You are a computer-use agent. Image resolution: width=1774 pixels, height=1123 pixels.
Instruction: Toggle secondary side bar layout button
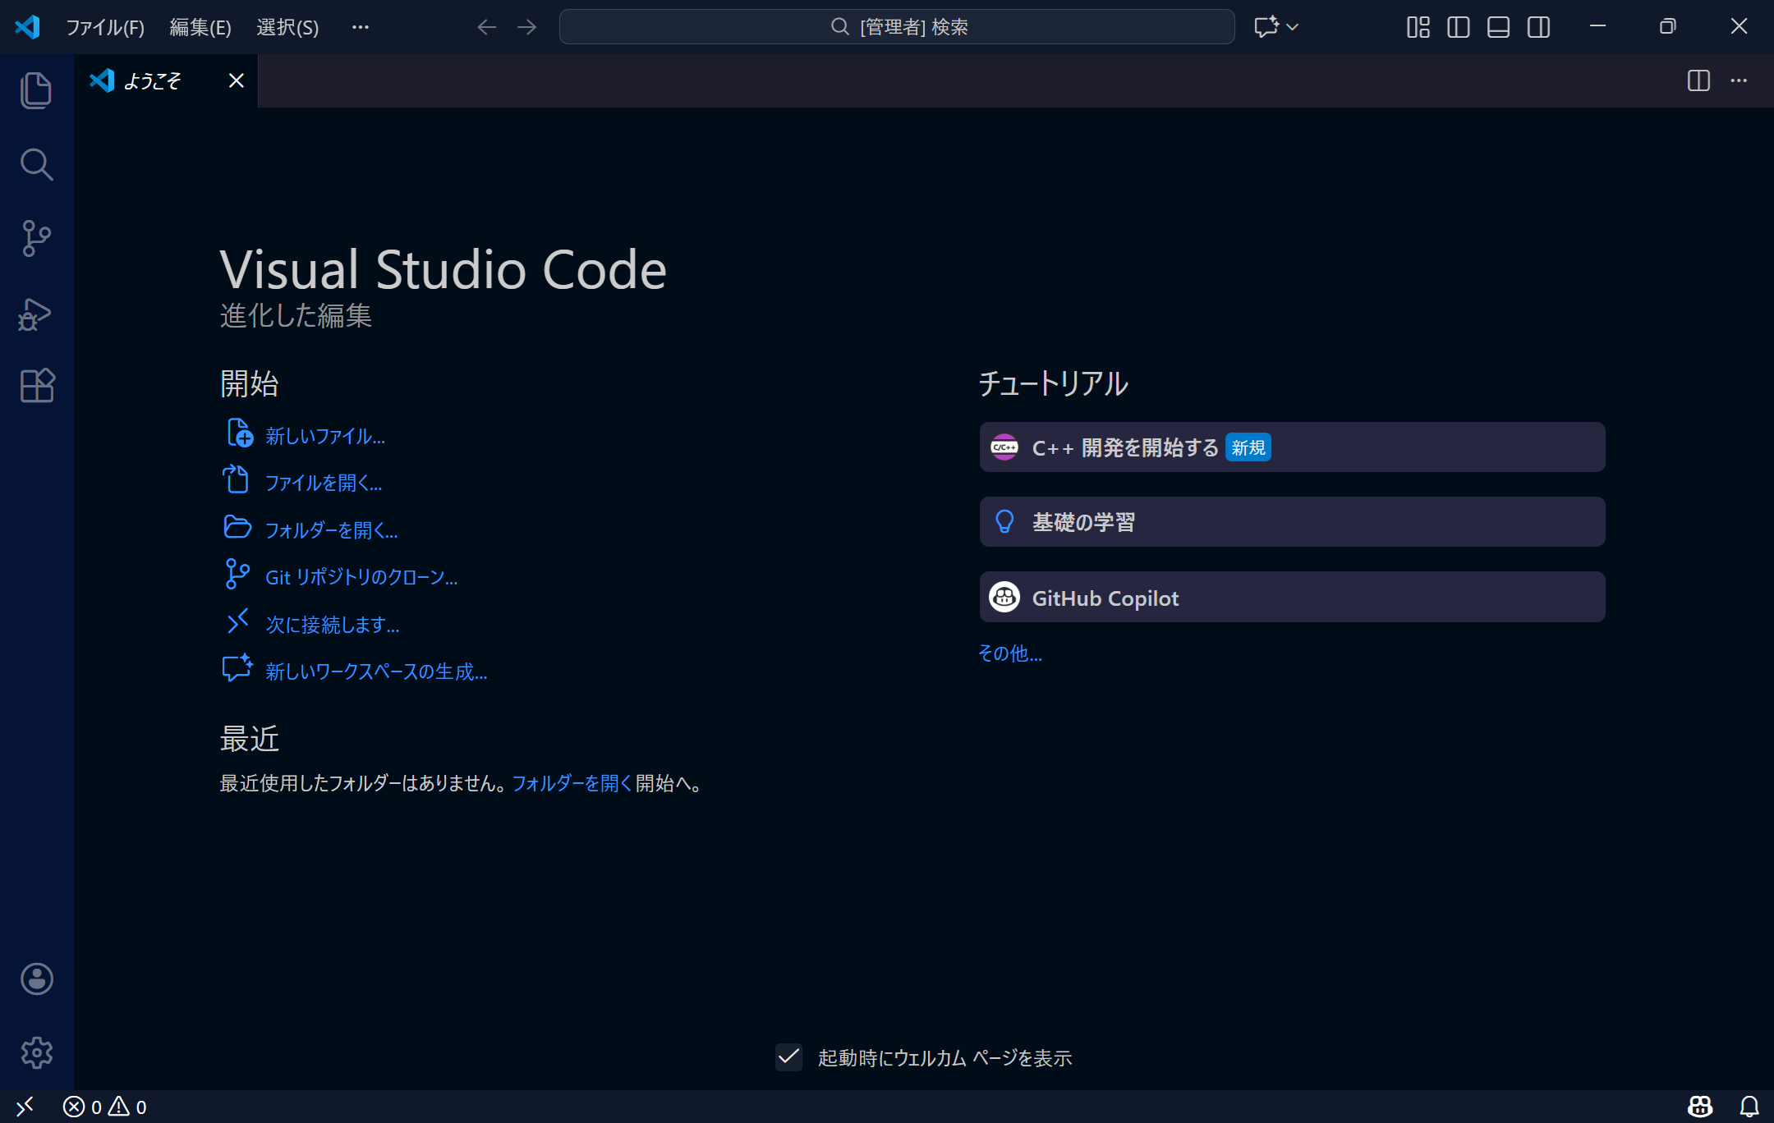point(1538,27)
